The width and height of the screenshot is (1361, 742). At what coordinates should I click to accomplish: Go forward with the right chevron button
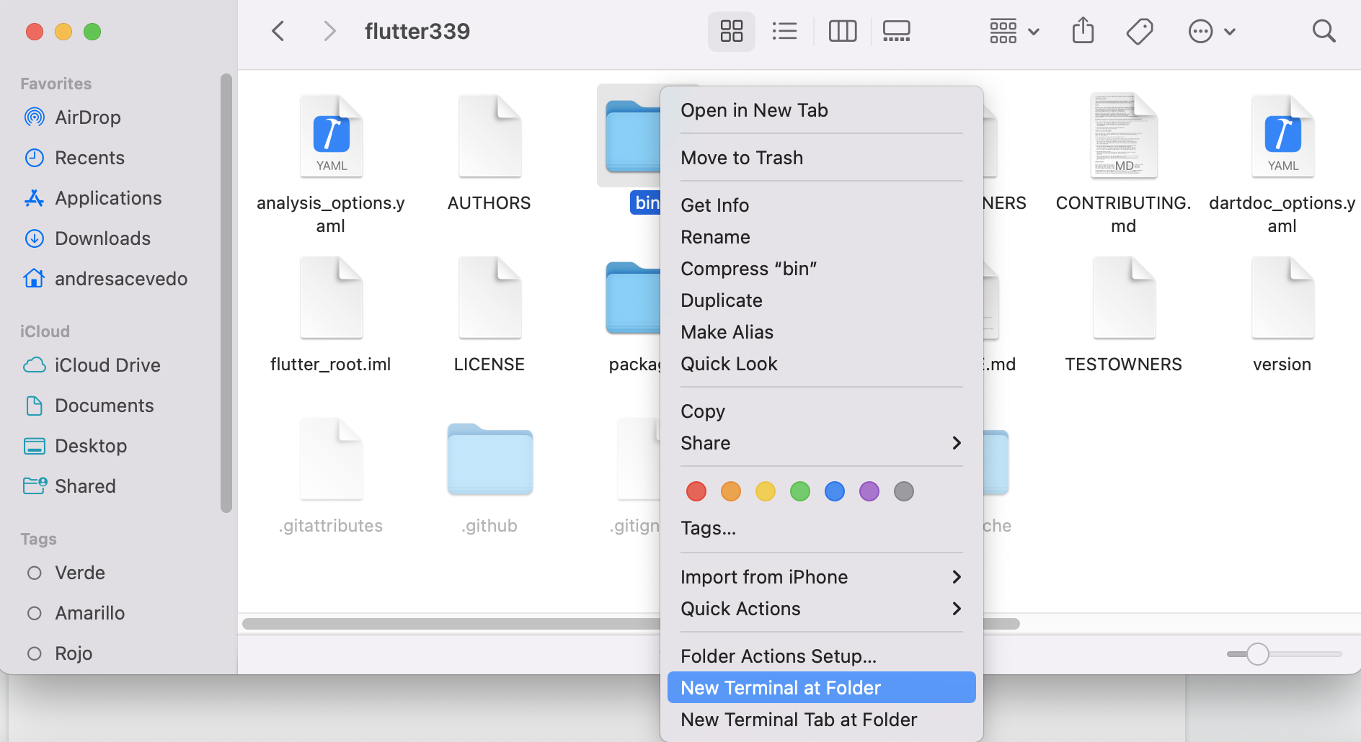[329, 31]
